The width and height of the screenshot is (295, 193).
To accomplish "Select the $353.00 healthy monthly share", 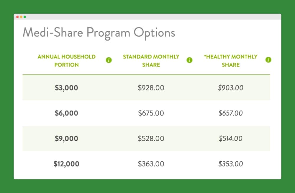I will (x=231, y=164).
